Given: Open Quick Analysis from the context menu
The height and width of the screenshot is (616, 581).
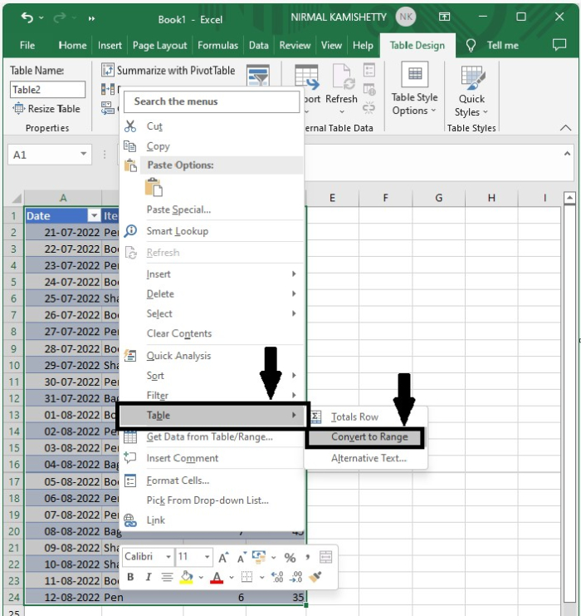Looking at the screenshot, I should (x=212, y=356).
